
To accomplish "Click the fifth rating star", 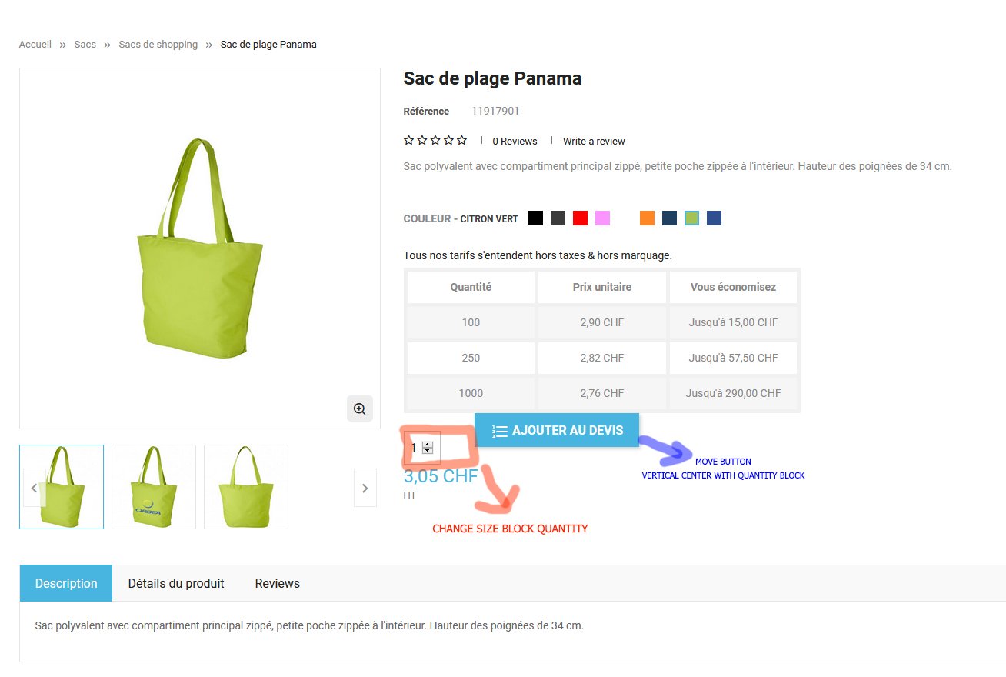I will click(461, 141).
